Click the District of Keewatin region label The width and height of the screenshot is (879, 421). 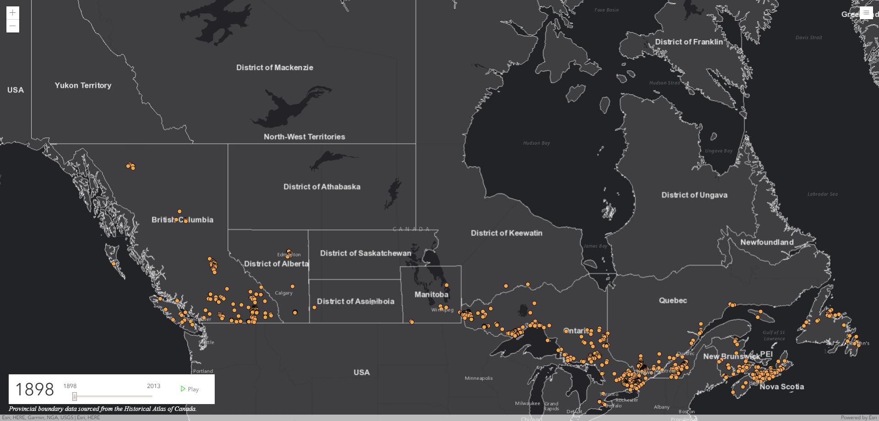506,233
